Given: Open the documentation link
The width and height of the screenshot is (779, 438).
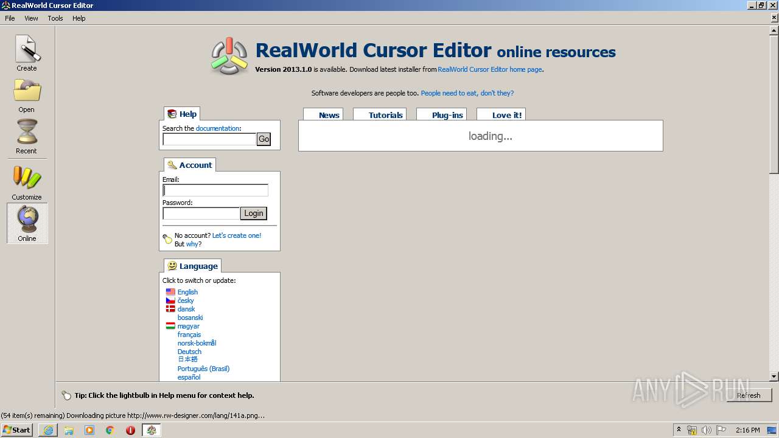Looking at the screenshot, I should pyautogui.click(x=218, y=128).
